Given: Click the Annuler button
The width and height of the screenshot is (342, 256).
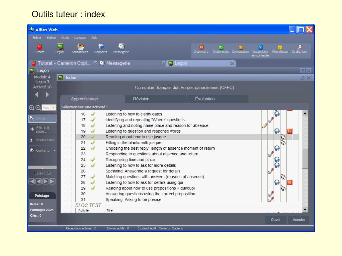Looking at the screenshot, I should [x=299, y=220].
